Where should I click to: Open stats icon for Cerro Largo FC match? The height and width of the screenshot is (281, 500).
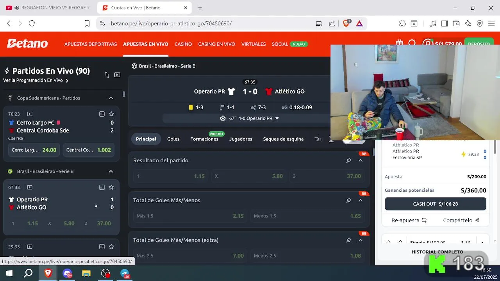(102, 114)
